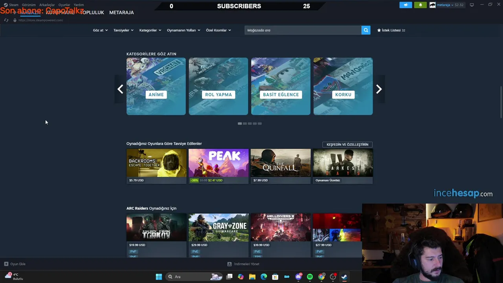The image size is (503, 283).
Task: Open the Escape from Tarkov game card
Action: (156, 235)
